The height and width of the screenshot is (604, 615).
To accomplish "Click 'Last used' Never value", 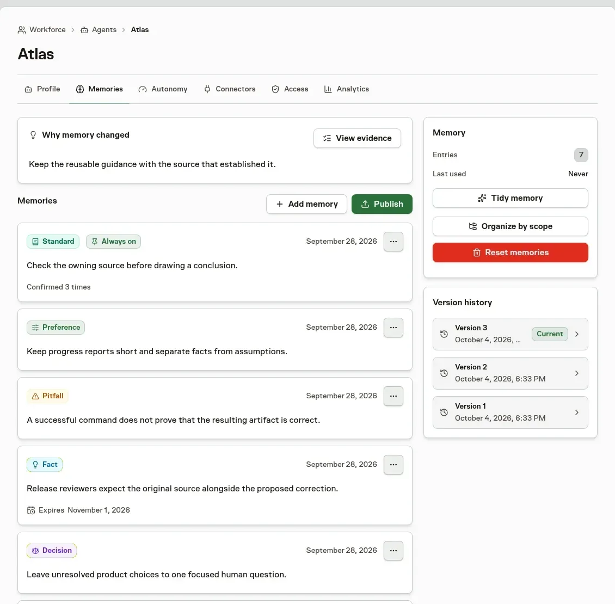I will click(x=578, y=174).
